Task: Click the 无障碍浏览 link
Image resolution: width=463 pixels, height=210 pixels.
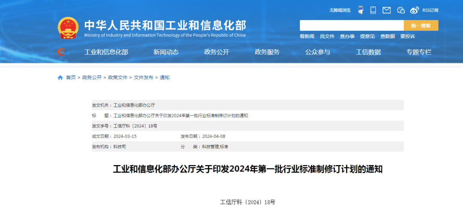Action: 340,10
